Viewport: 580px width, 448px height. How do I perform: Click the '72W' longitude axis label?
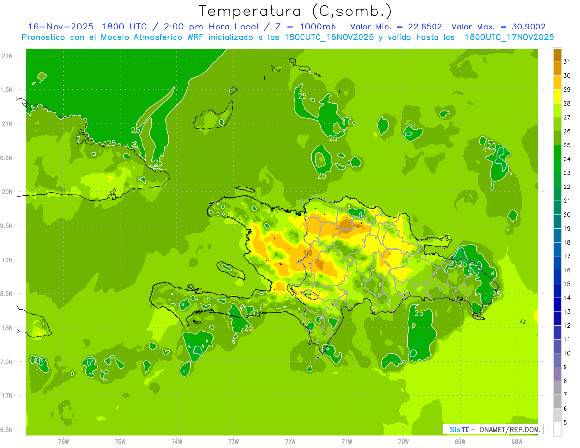tap(290, 442)
